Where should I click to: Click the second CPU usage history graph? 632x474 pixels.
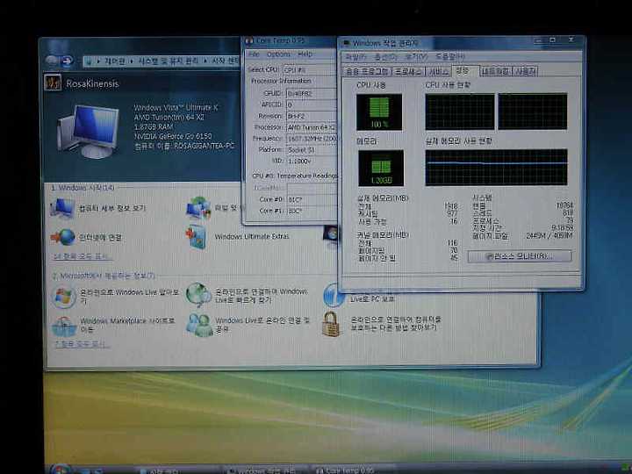[533, 111]
